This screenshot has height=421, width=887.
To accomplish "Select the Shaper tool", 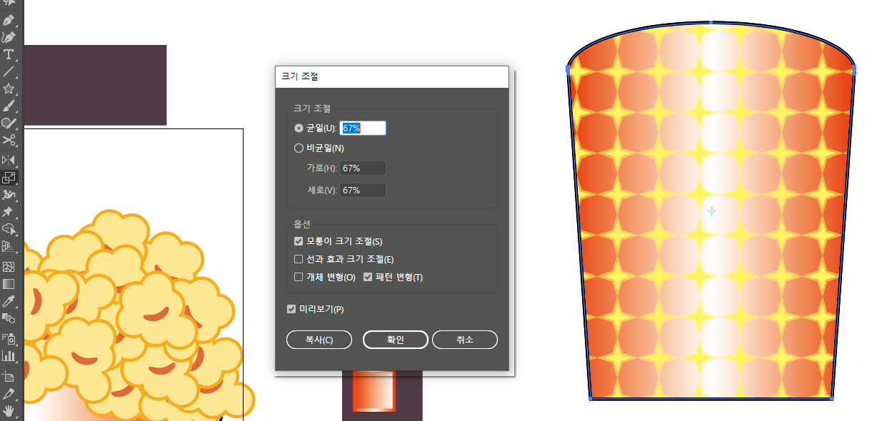I will [x=9, y=123].
